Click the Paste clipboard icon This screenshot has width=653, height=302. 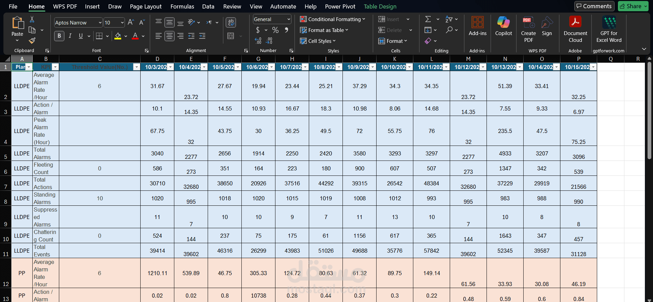tap(17, 23)
